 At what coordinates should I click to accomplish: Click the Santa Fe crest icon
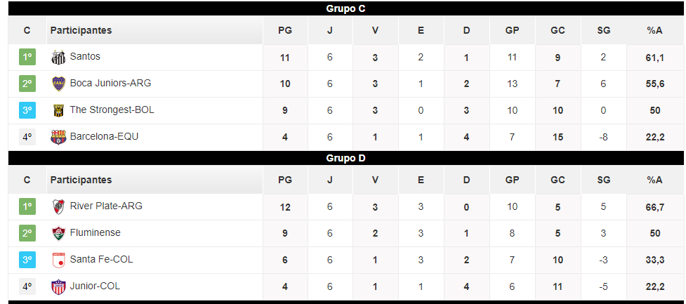point(58,260)
